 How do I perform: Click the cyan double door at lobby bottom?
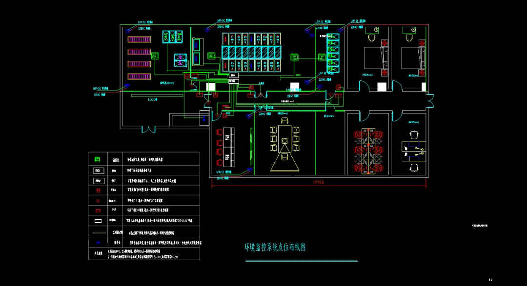pyautogui.click(x=148, y=130)
